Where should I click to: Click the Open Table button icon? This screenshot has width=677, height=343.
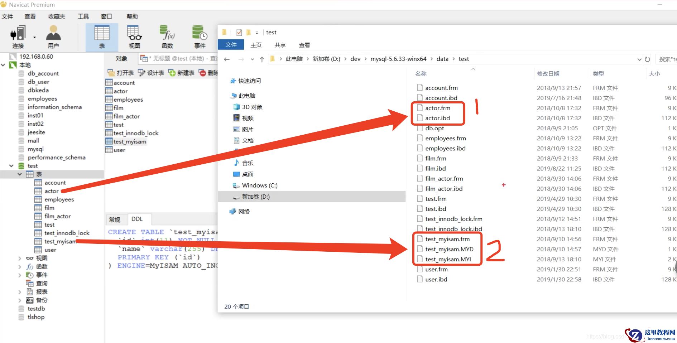[111, 73]
